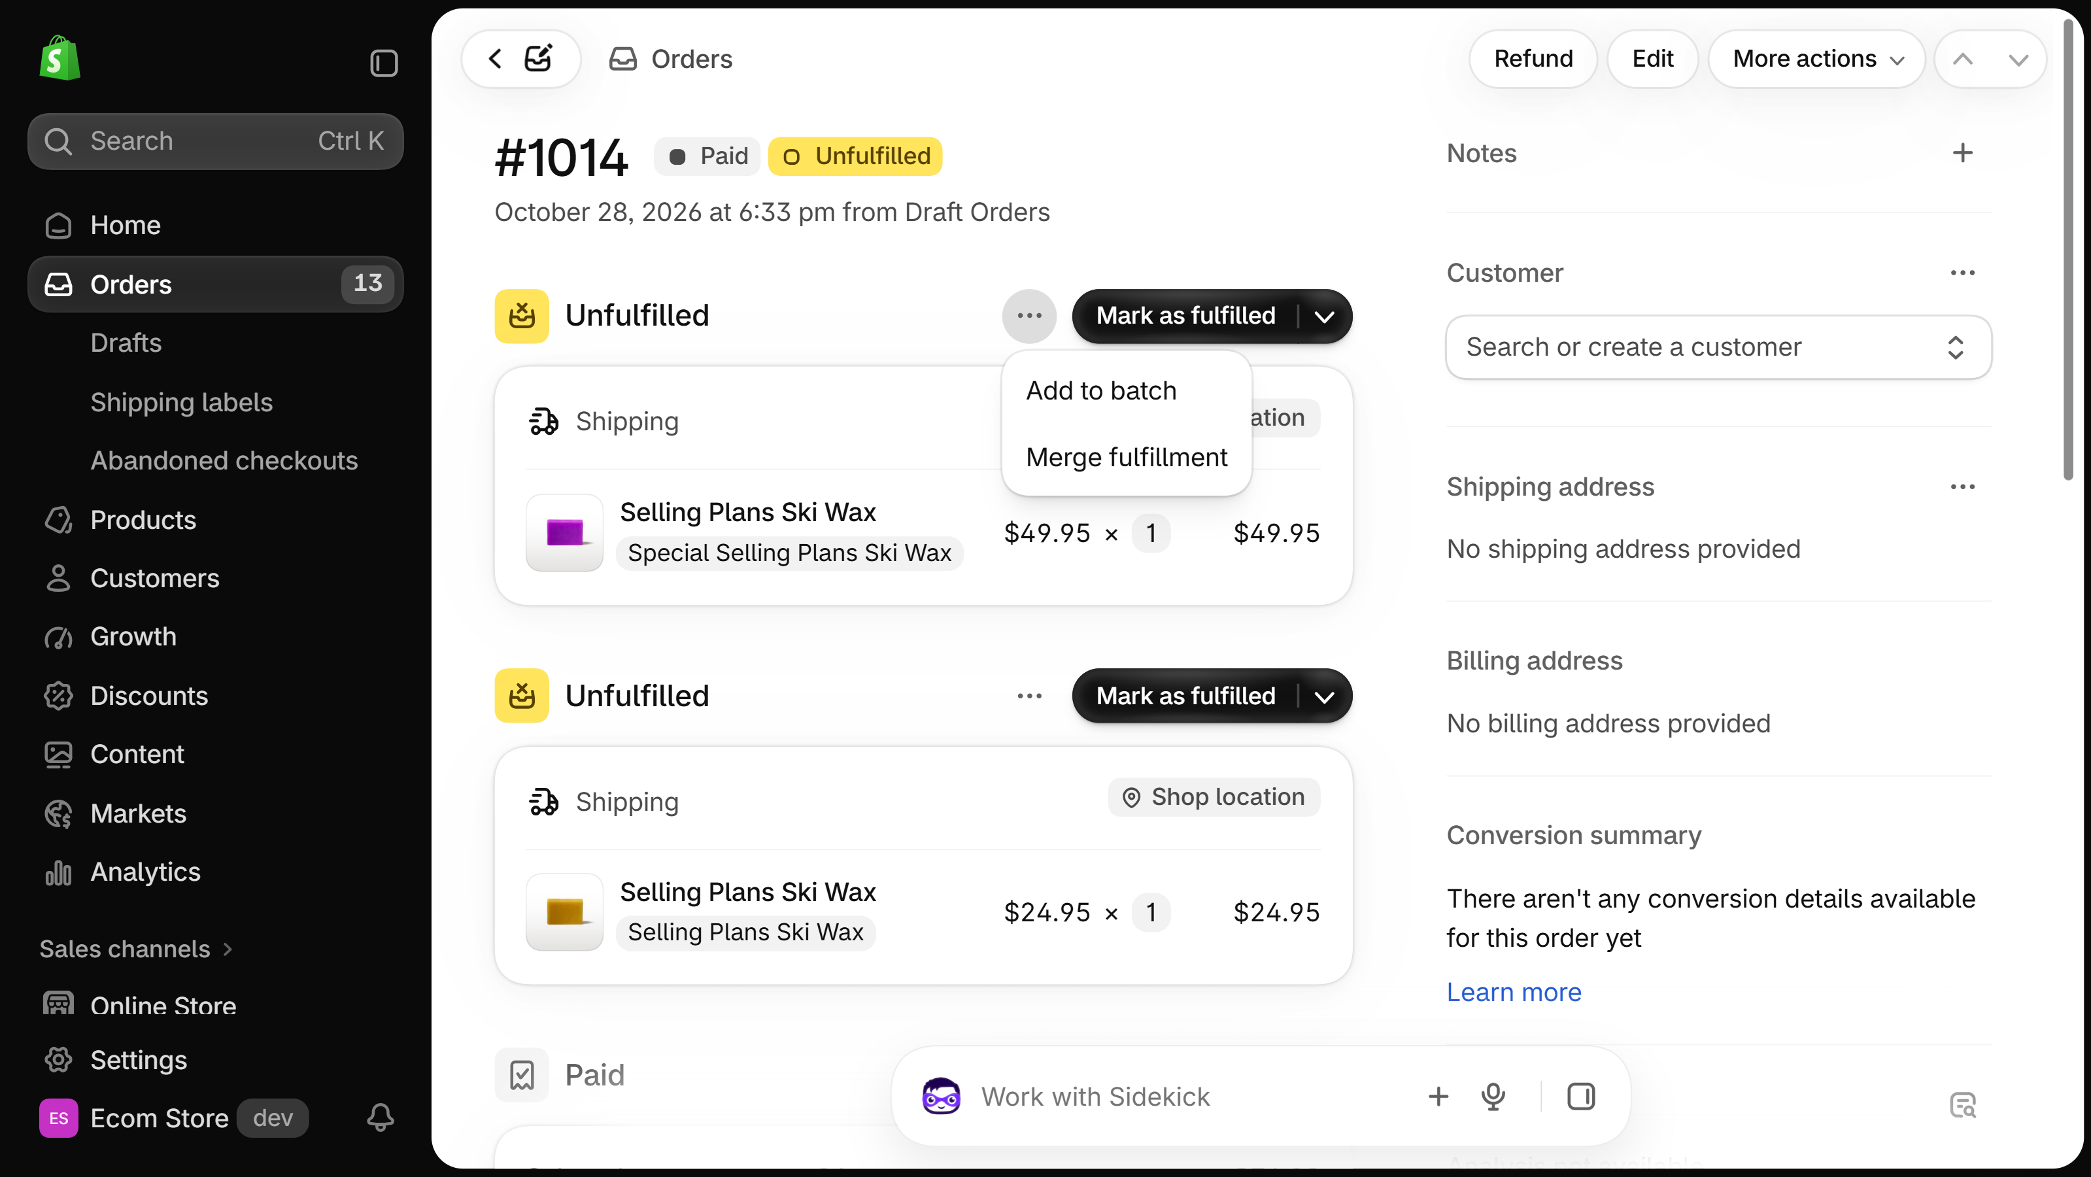2091x1177 pixels.
Task: Open Search or create a customer combobox
Action: point(1718,347)
